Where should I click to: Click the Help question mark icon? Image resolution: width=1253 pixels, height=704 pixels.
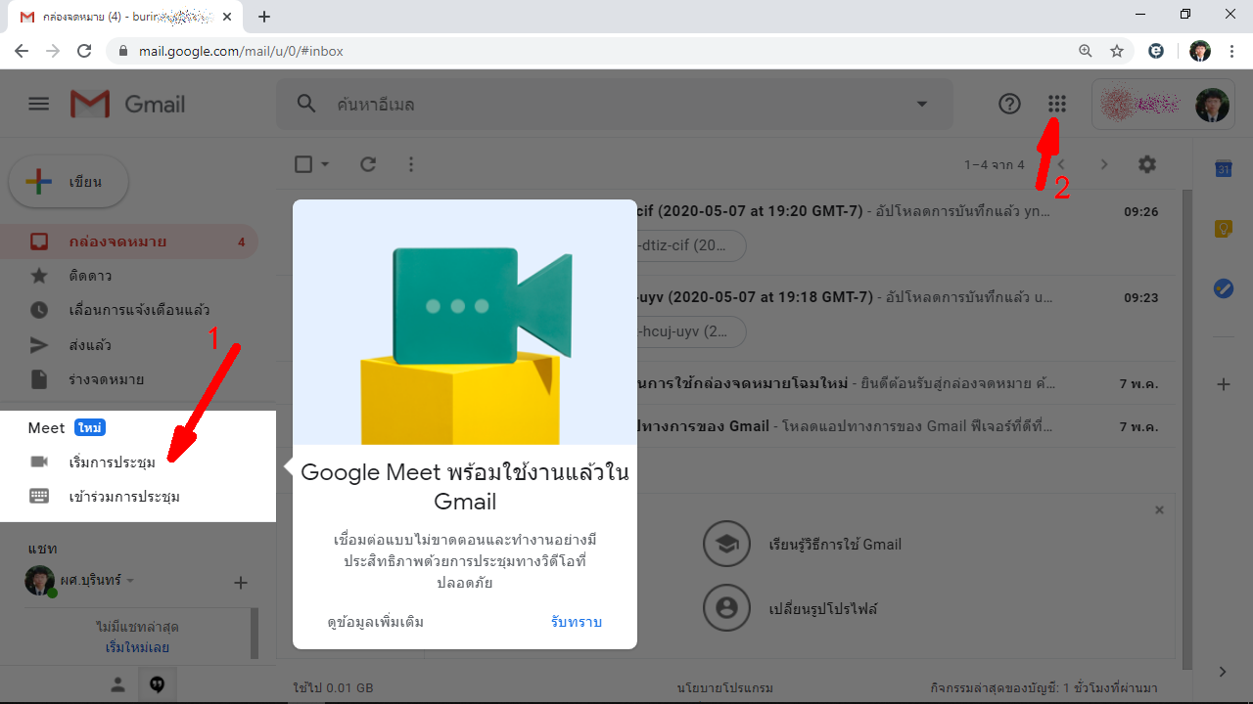click(1009, 104)
